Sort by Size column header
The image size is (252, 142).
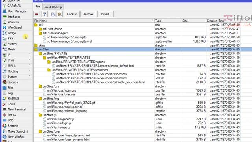click(194, 21)
